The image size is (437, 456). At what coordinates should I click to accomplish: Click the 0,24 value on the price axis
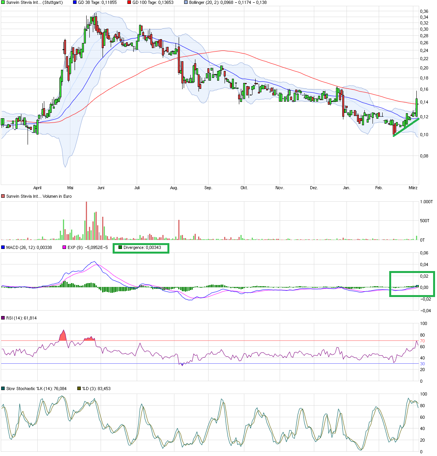424,50
